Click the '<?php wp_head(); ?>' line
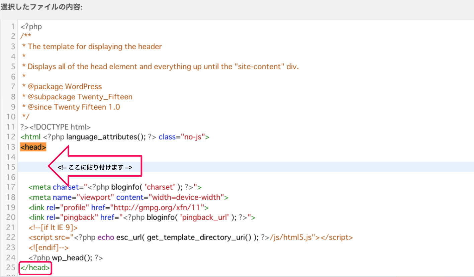Image resolution: width=474 pixels, height=277 pixels. 66,258
